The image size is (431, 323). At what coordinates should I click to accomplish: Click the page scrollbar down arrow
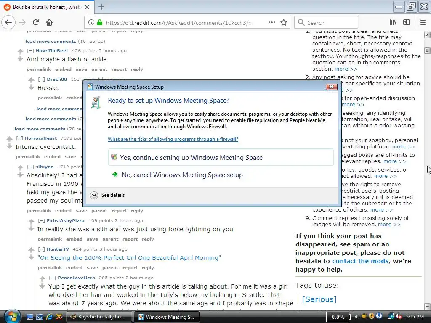tap(427, 306)
